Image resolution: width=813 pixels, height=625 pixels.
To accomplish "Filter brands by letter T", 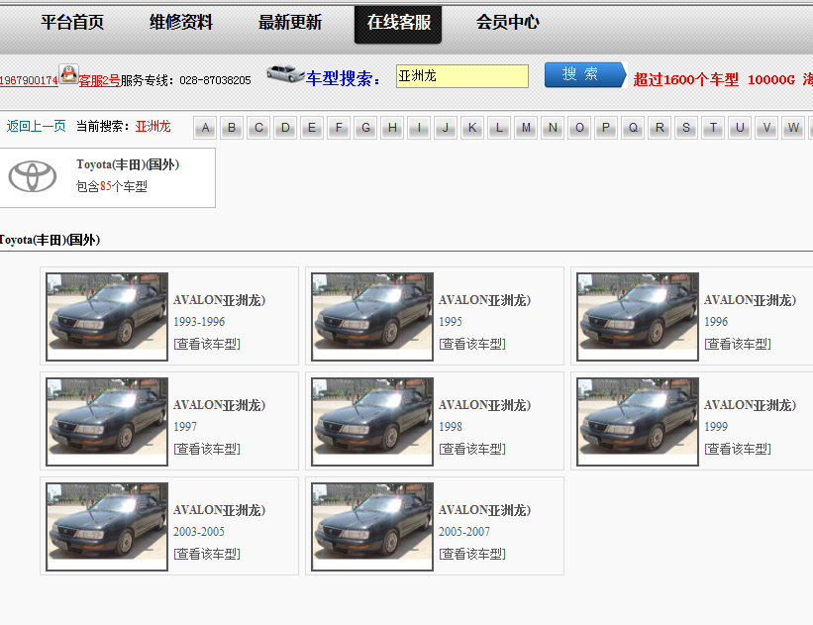I will click(713, 128).
